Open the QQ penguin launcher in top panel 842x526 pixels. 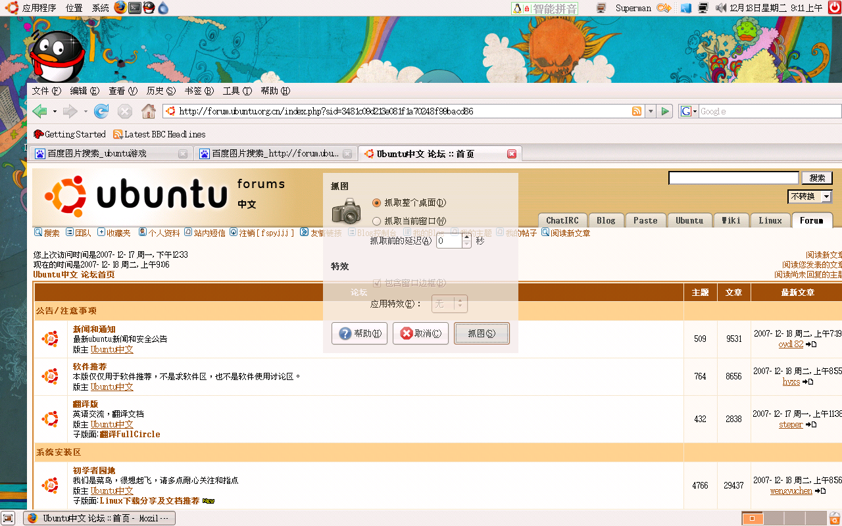click(149, 8)
